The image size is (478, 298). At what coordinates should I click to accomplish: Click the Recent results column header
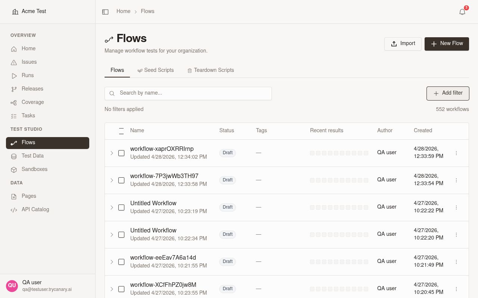pyautogui.click(x=327, y=130)
